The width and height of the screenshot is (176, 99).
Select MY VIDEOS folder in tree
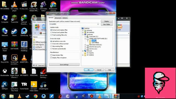pos(90,55)
